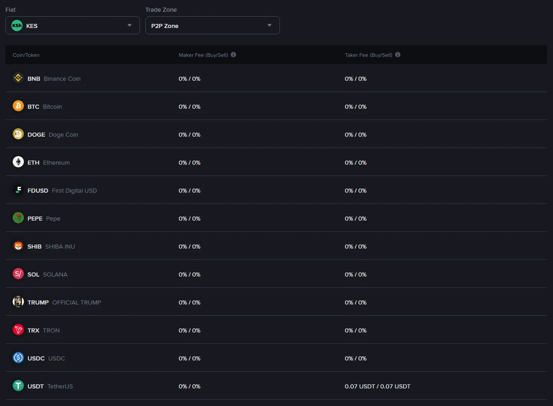Select the ETH Ethereum row label
Viewport: 553px width, 406px height.
pos(49,162)
